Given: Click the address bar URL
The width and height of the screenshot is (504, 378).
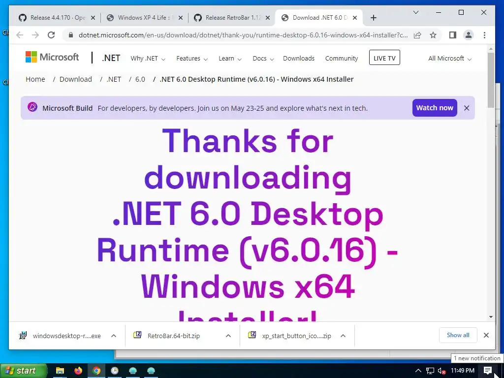Looking at the screenshot, I should click(243, 35).
